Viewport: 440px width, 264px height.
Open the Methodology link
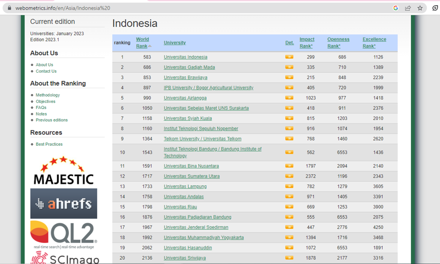click(48, 95)
